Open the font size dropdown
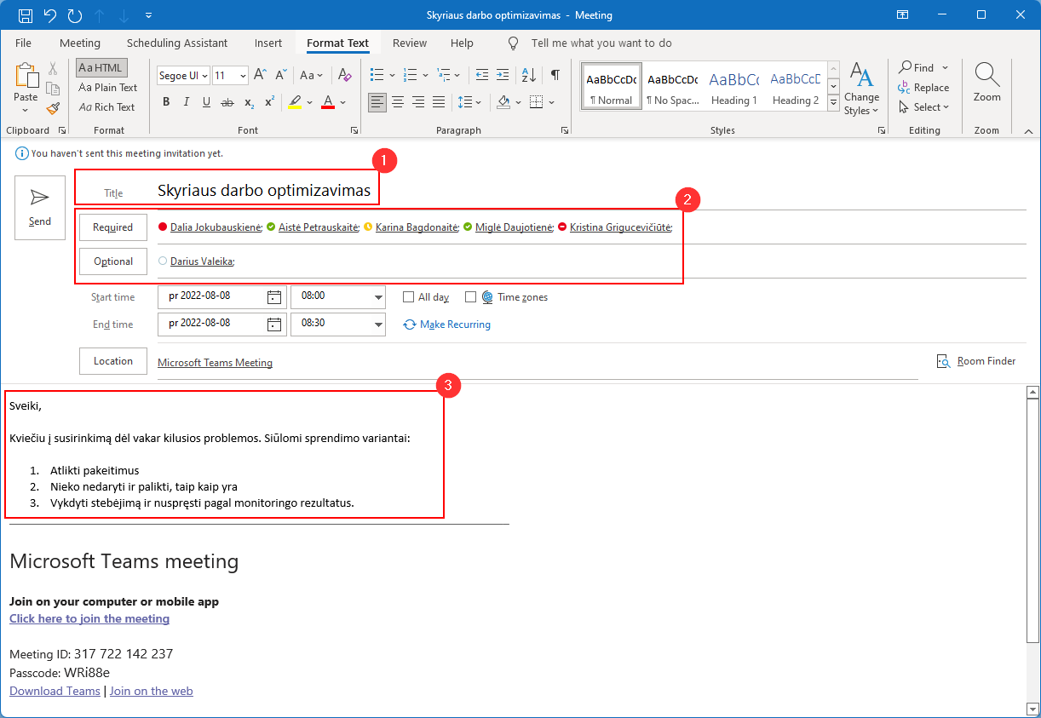The image size is (1041, 718). click(x=243, y=76)
